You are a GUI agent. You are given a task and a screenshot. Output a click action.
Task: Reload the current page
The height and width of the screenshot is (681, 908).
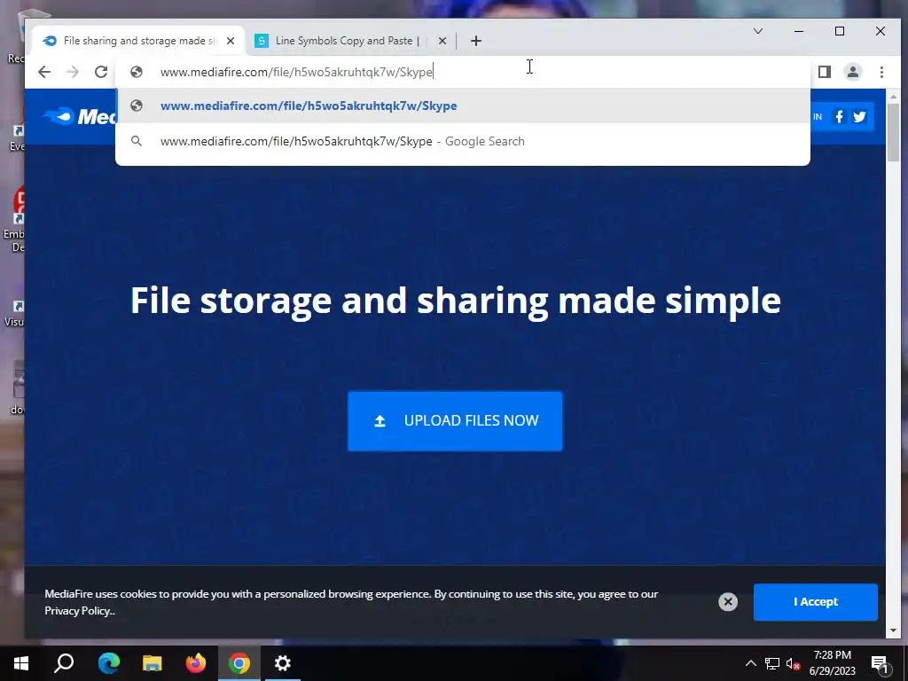(101, 72)
